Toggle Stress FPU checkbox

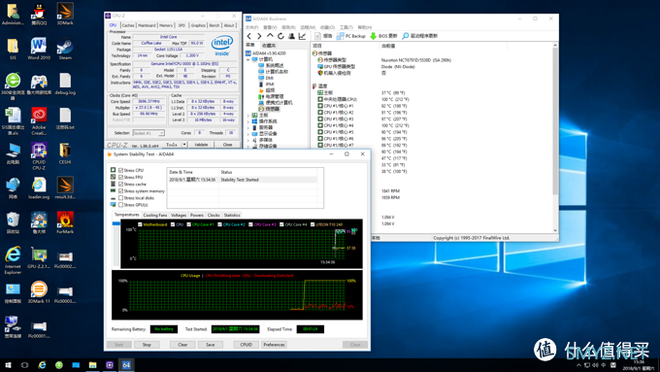pyautogui.click(x=120, y=178)
